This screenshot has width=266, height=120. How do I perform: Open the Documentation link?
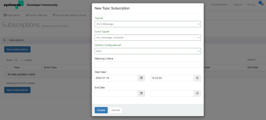tap(219, 5)
